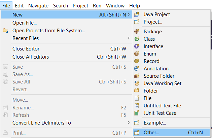Click the Java Project icon
This screenshot has width=212, height=138.
pyautogui.click(x=137, y=14)
